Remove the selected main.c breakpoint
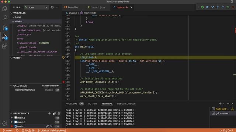The width and height of the screenshot is (236, 132). [51, 126]
